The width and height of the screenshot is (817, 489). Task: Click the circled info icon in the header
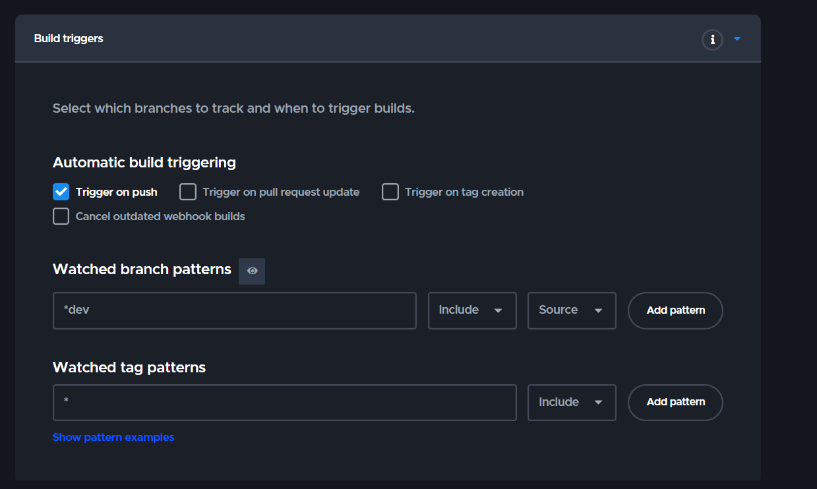(x=712, y=40)
